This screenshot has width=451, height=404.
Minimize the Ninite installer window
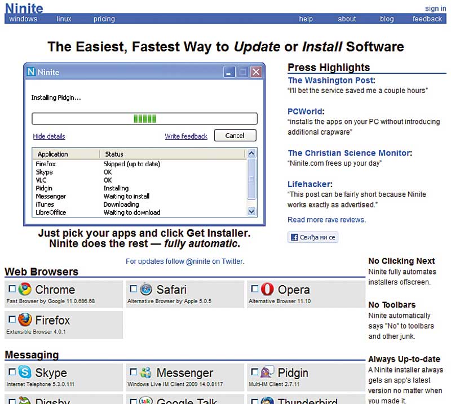[229, 72]
